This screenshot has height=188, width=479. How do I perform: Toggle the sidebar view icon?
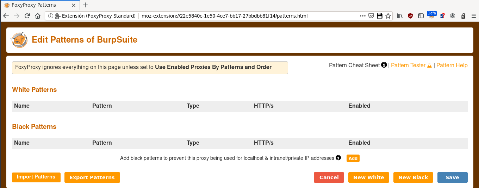point(421,16)
